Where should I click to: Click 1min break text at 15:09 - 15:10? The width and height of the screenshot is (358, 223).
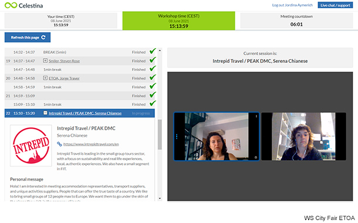(x=52, y=104)
